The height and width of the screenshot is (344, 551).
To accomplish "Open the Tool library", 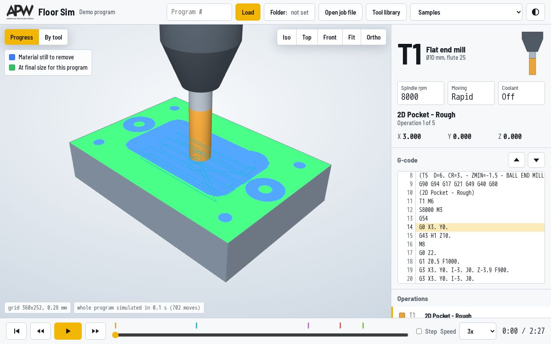I will 386,12.
